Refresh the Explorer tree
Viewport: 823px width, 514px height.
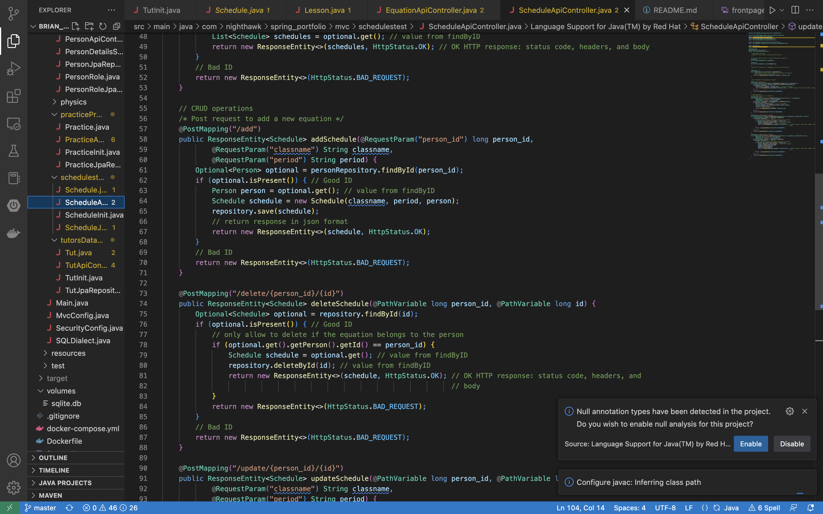click(103, 26)
